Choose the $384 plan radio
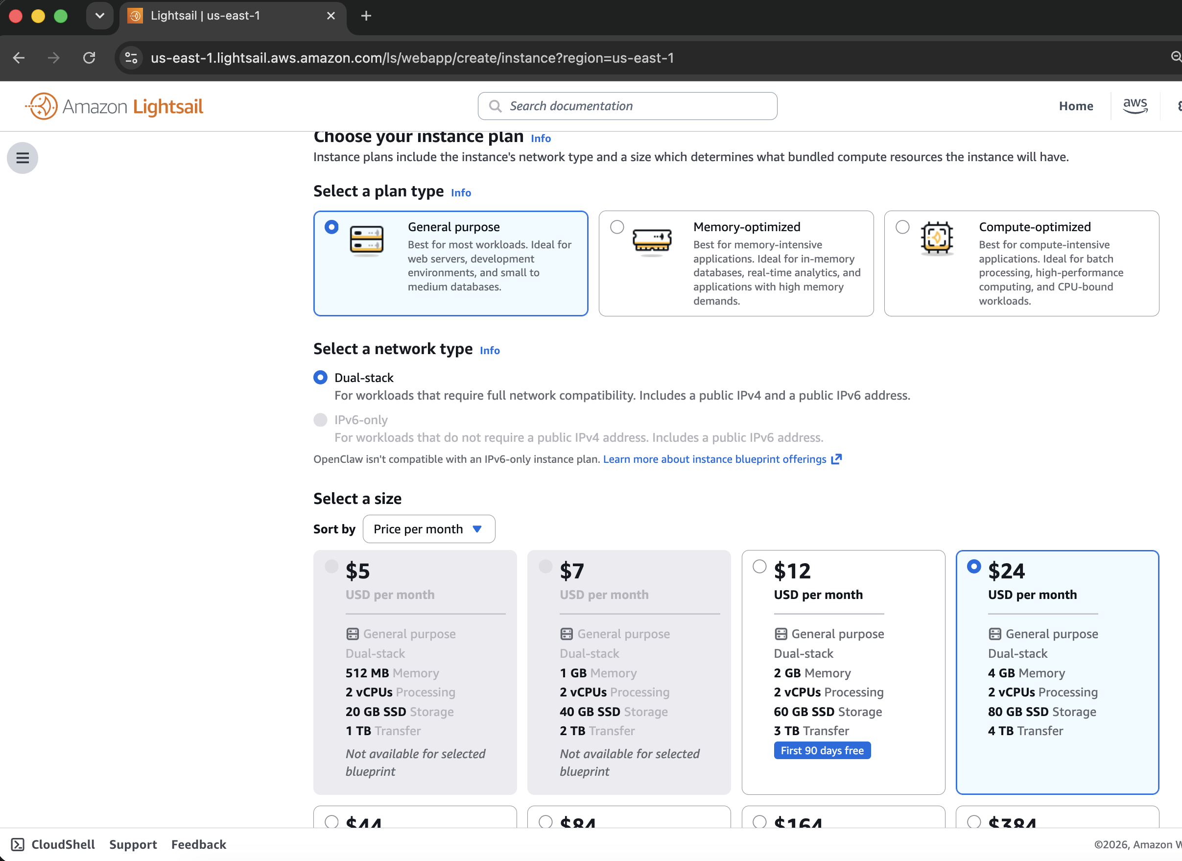This screenshot has width=1182, height=861. click(974, 822)
